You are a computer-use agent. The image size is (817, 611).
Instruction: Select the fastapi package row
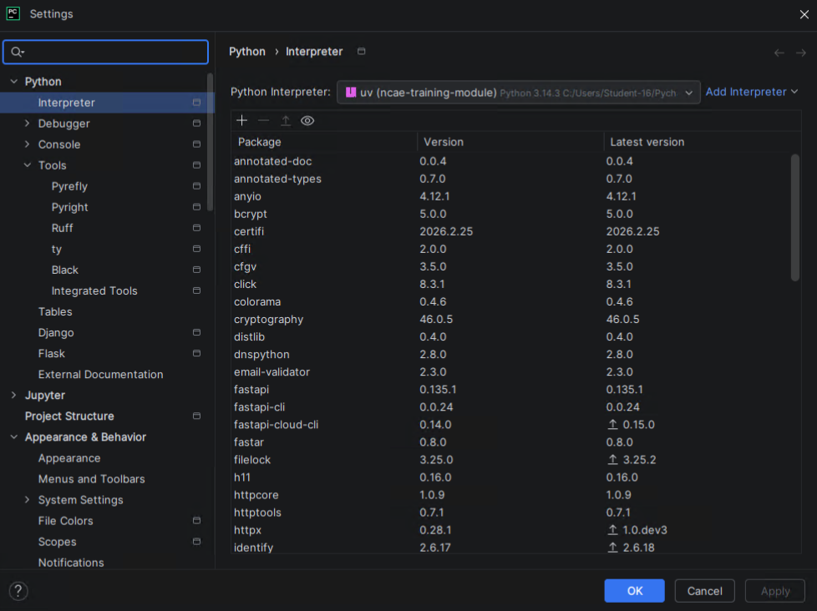click(510, 389)
